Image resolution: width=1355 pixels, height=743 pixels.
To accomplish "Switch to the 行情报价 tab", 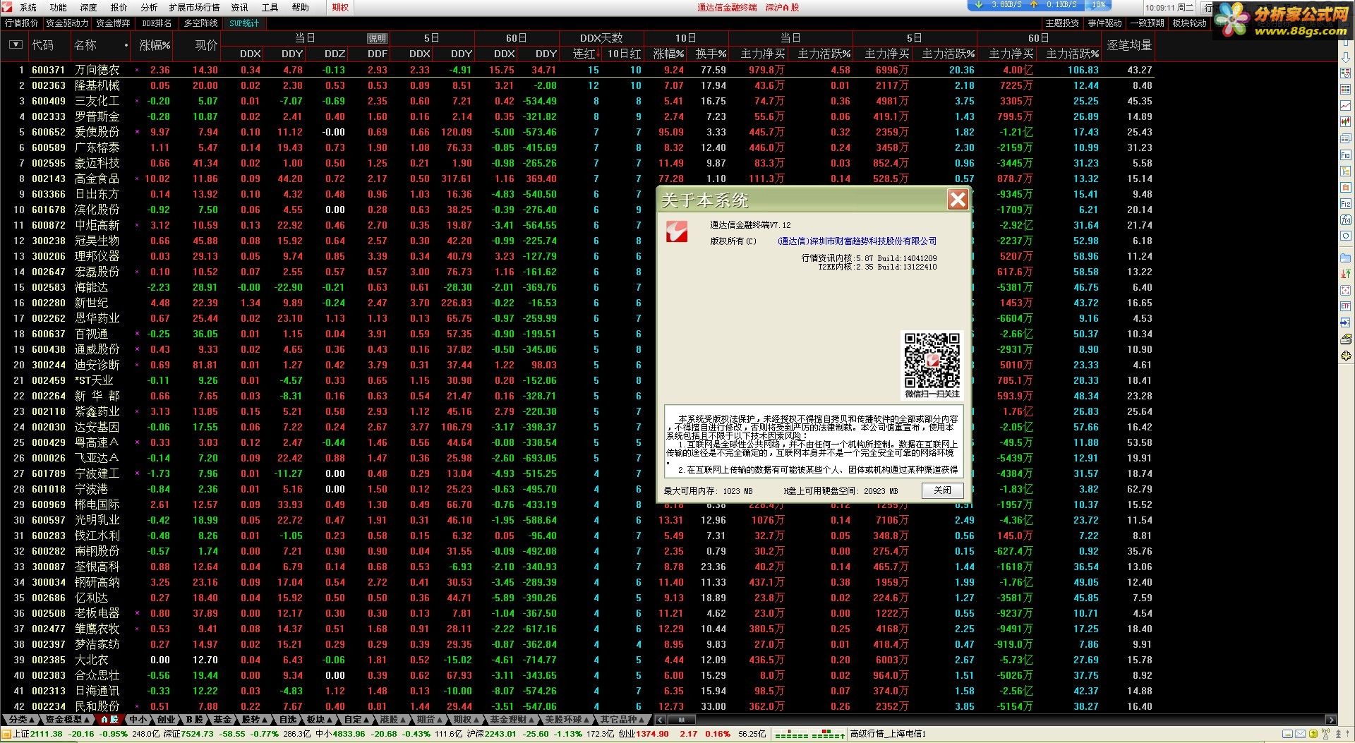I will click(x=21, y=23).
